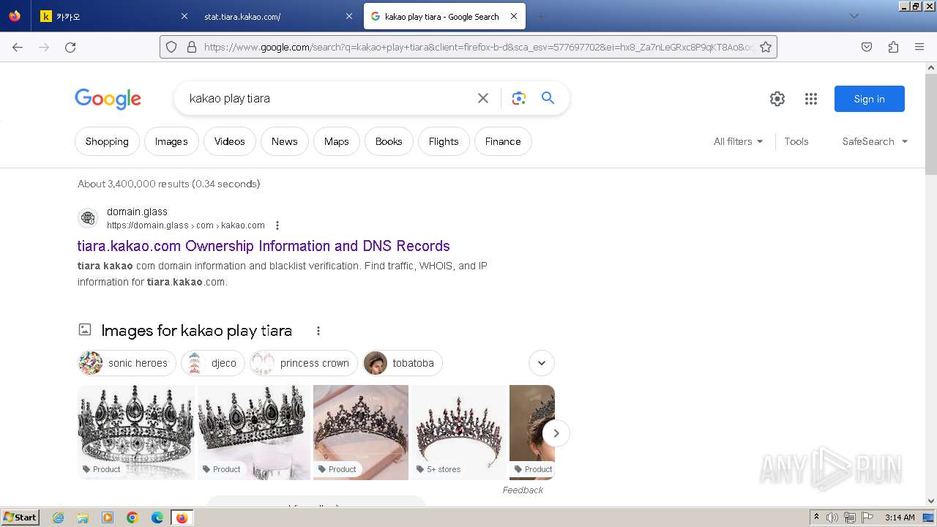Filter results by Finance

tap(503, 141)
